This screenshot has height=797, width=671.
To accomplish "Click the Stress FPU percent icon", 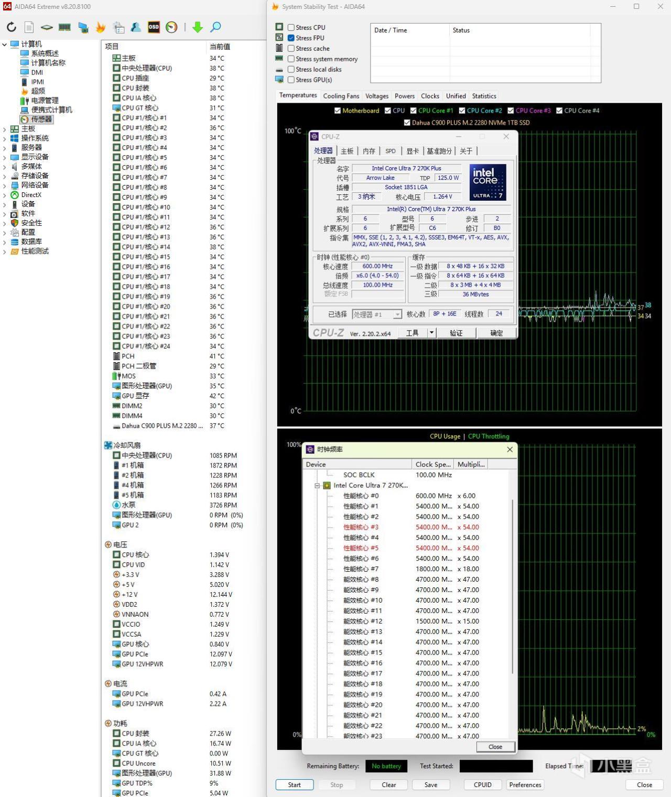I will 279,37.
